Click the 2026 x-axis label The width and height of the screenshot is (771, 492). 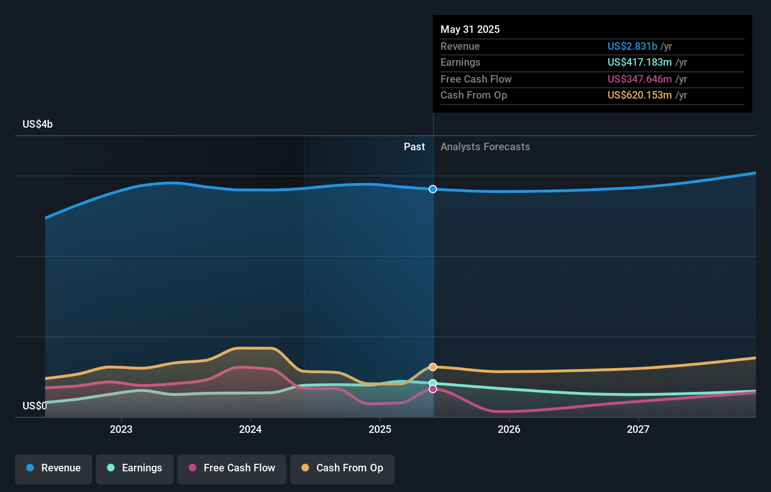tap(509, 429)
